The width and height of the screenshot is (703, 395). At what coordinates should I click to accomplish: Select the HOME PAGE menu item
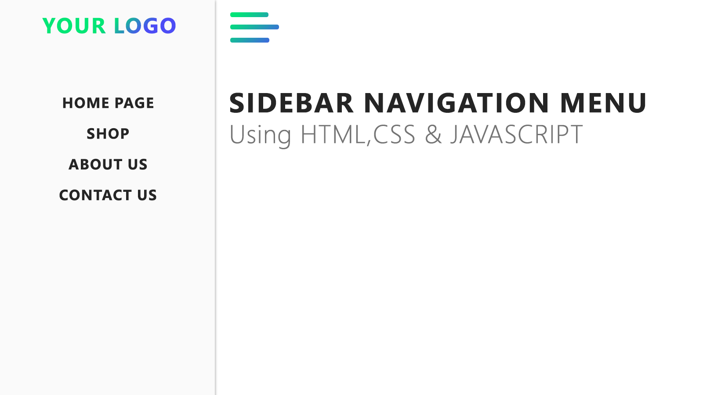(x=108, y=103)
